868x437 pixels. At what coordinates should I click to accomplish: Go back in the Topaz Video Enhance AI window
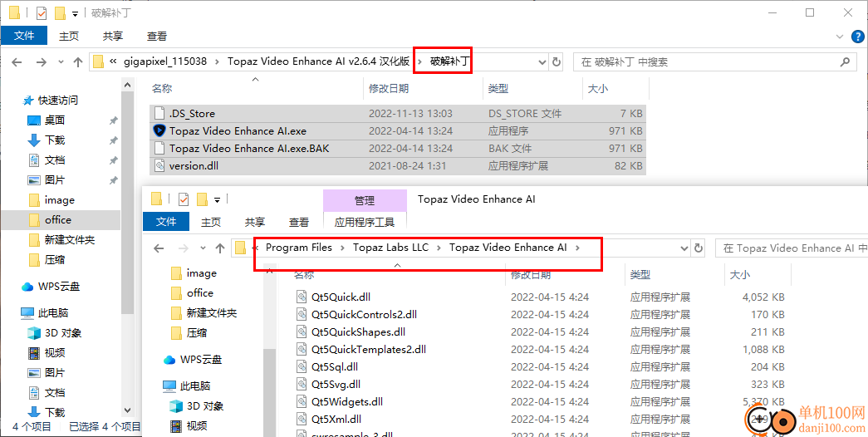coord(159,248)
